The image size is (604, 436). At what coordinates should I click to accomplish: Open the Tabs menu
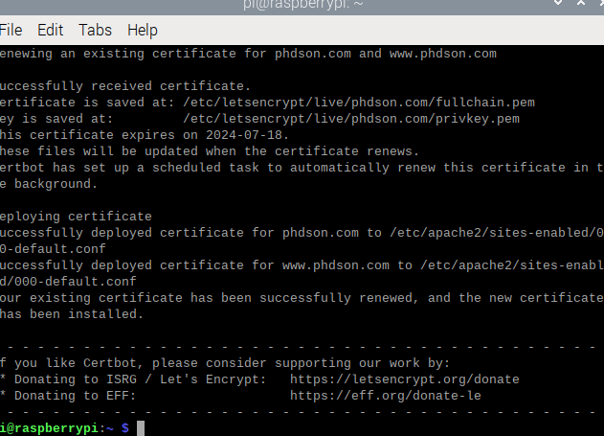[x=95, y=30]
